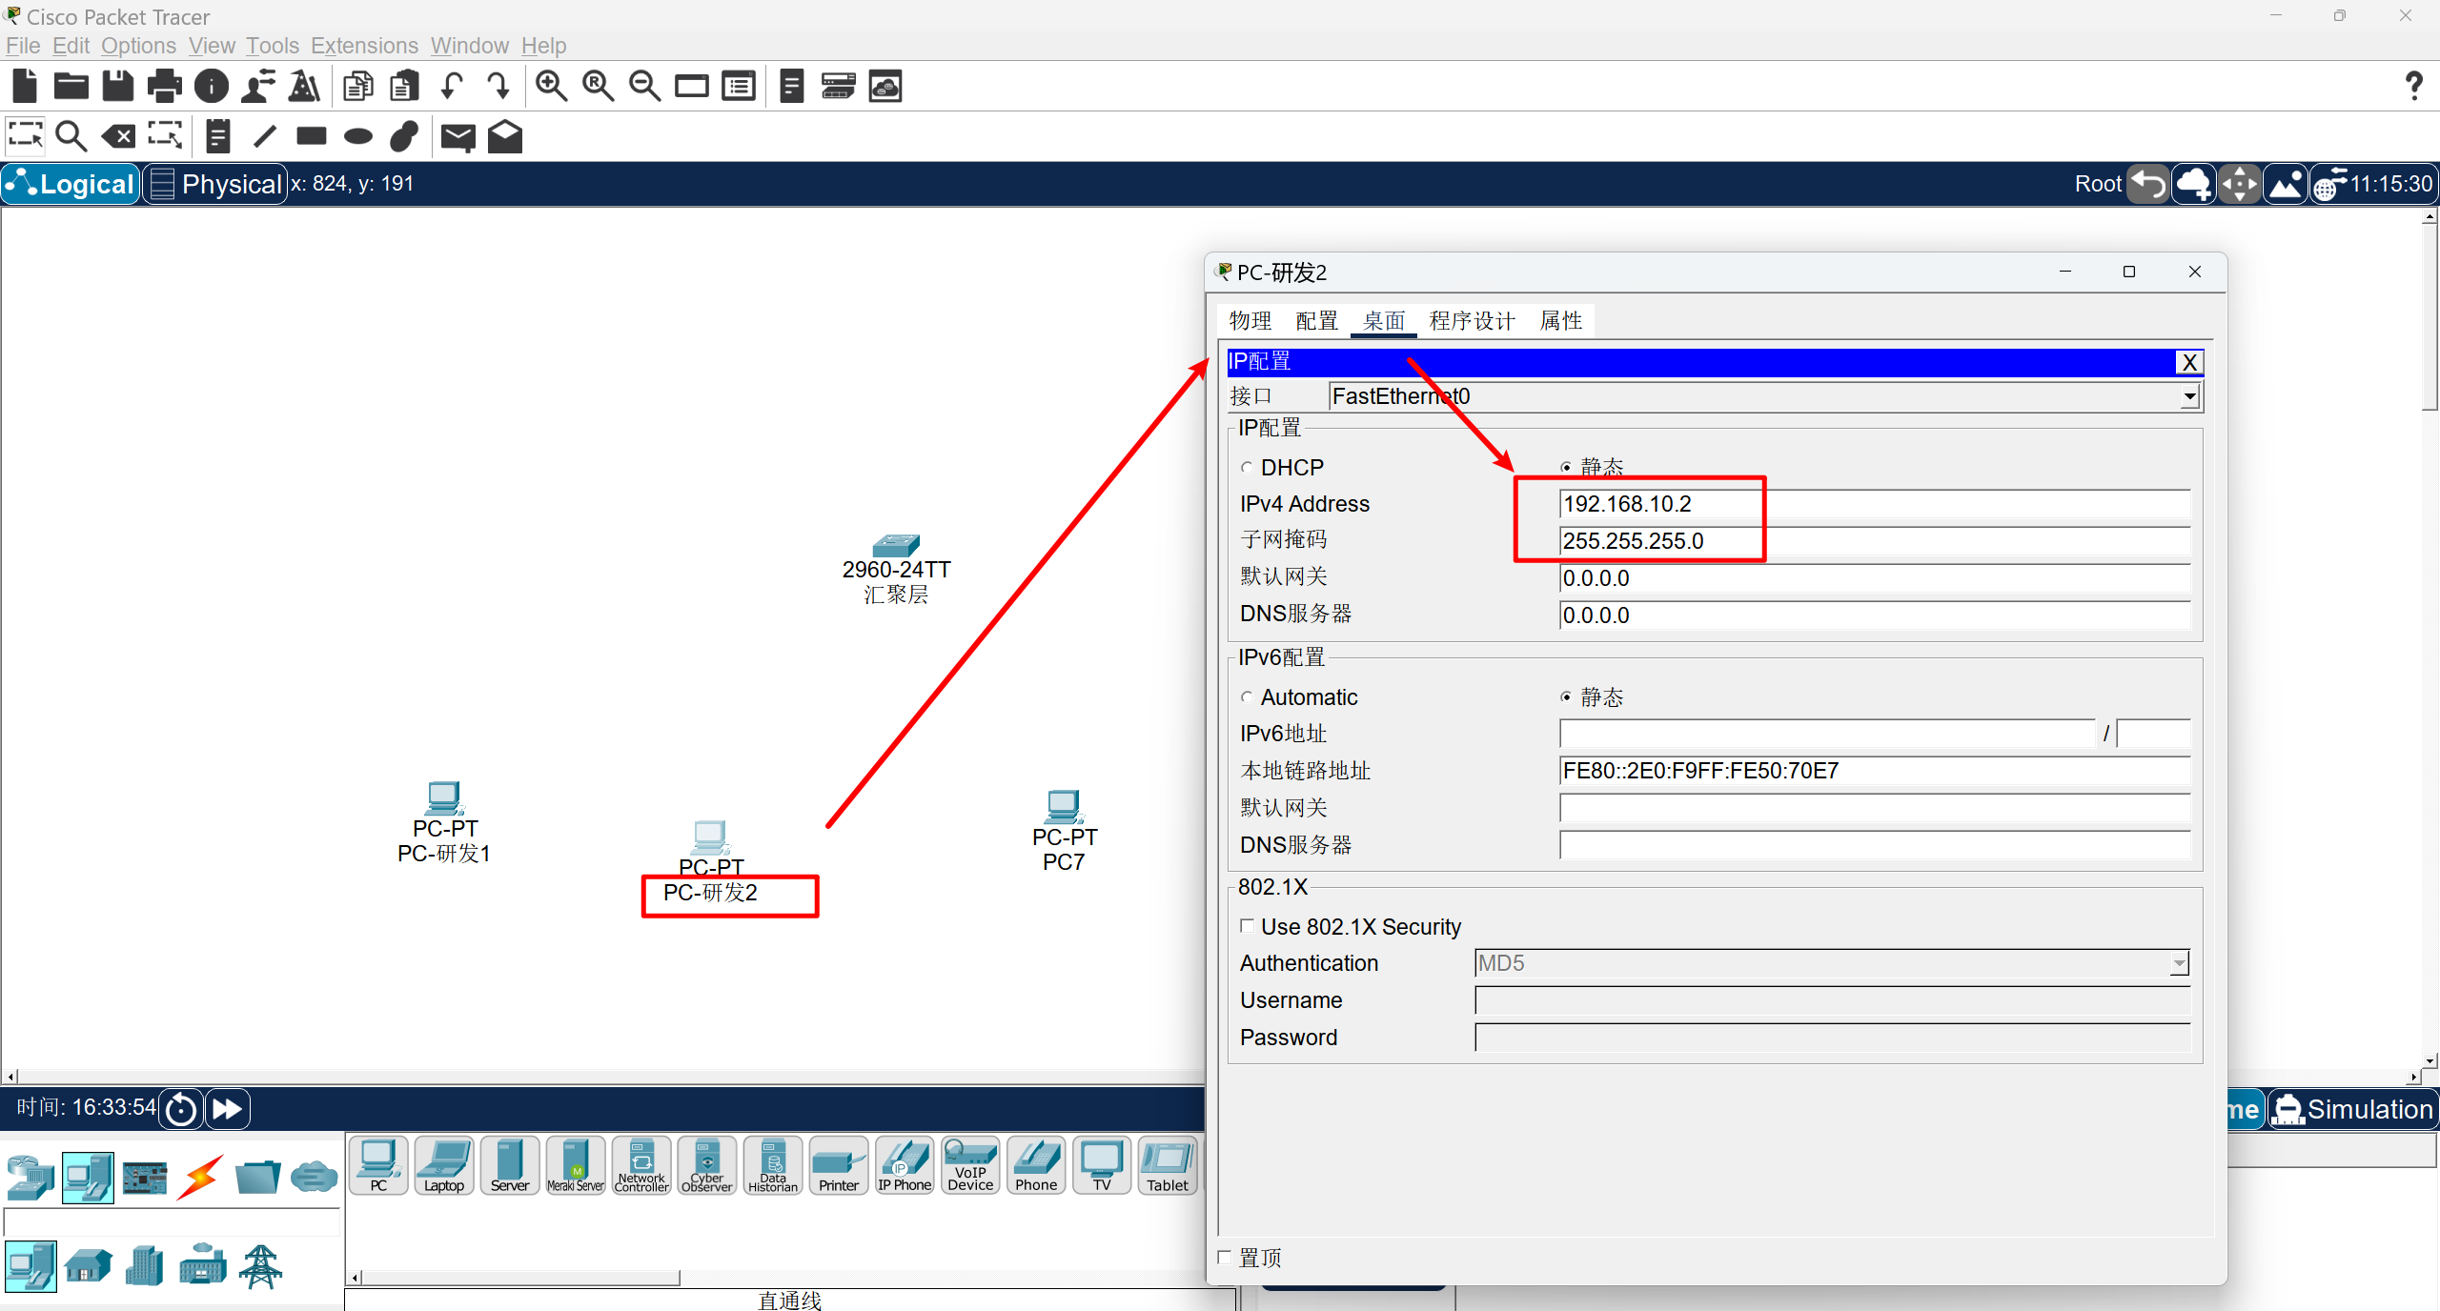Viewport: 2440px width, 1311px height.
Task: Click the Root navigation label
Action: pos(2098,184)
